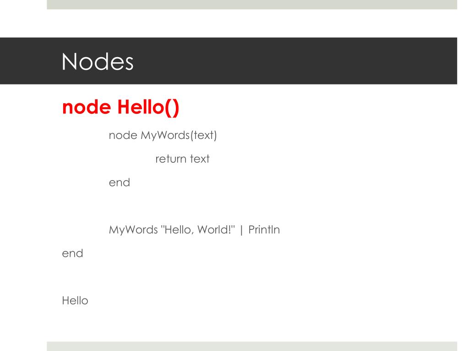The width and height of the screenshot is (469, 351).
Task: Click MyWords in the pipeline line
Action: pos(133,230)
